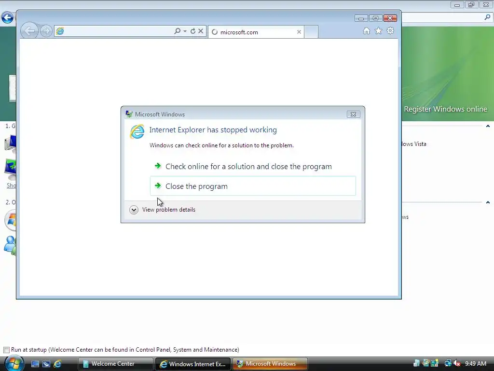The height and width of the screenshot is (371, 494).
Task: Collapse the first Welcome Center section chevron
Action: tap(488, 126)
